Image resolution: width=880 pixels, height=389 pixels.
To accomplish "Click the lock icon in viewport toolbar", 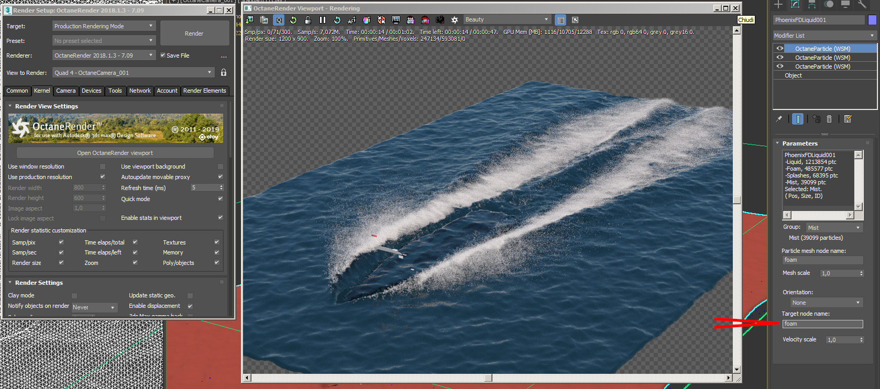I will click(308, 20).
